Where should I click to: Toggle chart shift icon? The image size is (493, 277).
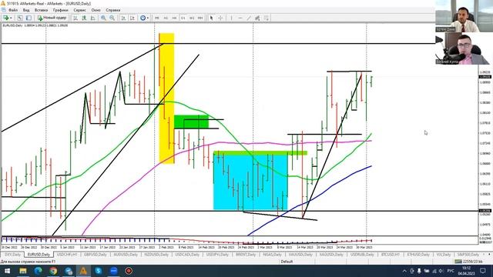132,18
